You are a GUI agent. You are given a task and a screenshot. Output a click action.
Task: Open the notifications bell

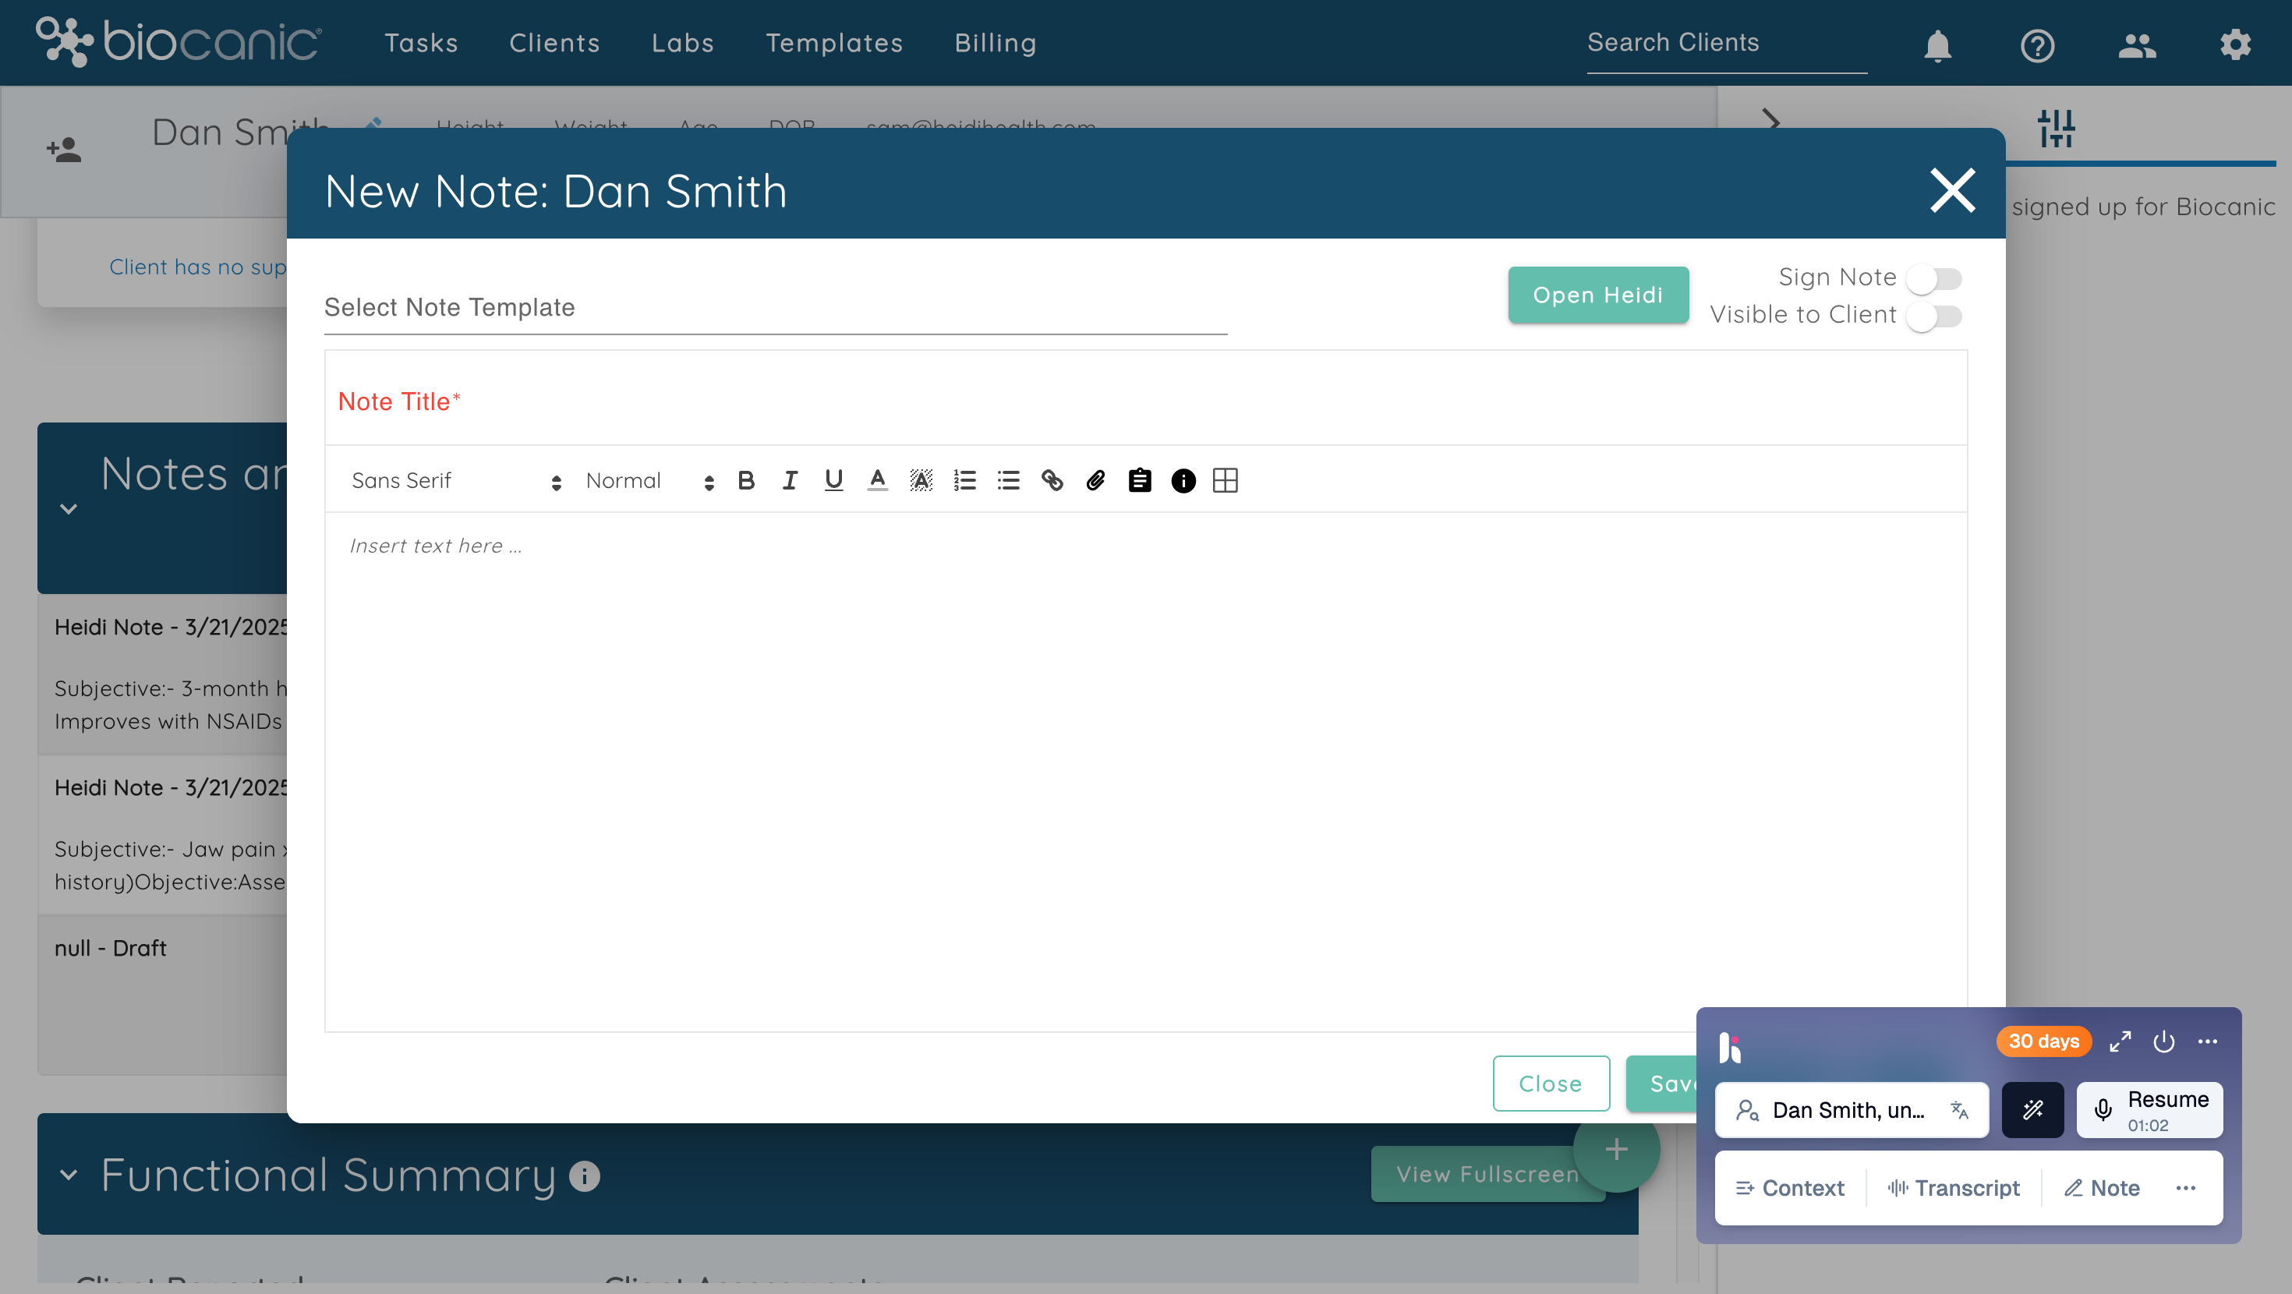point(1937,44)
